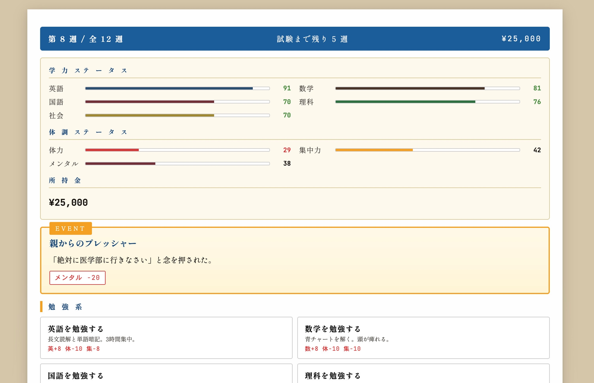
Task: Click the 理科 stat bar
Action: [x=427, y=102]
